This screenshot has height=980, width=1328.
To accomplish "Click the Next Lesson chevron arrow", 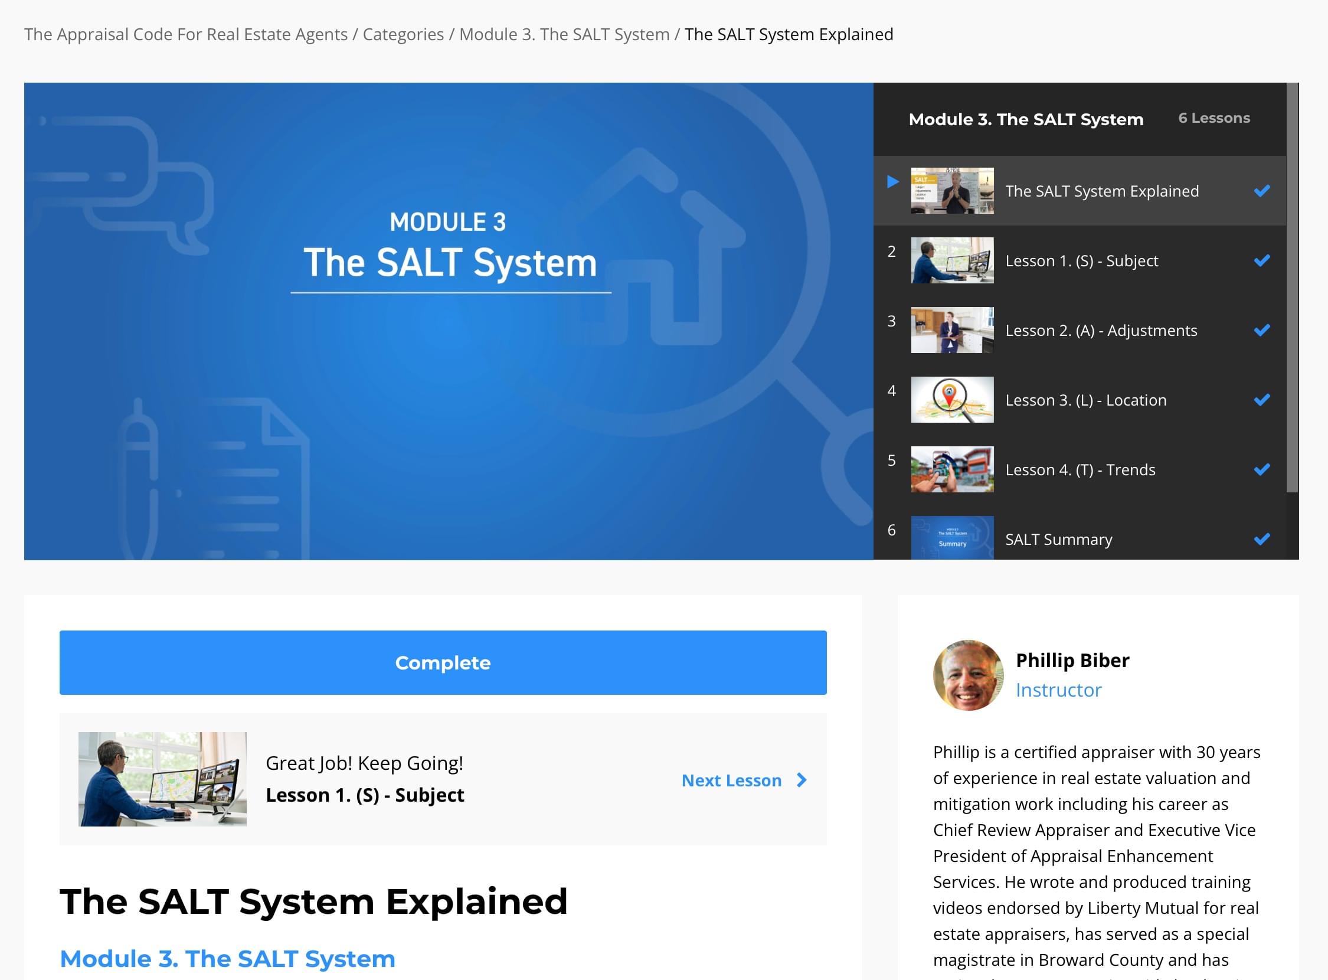I will pos(802,780).
